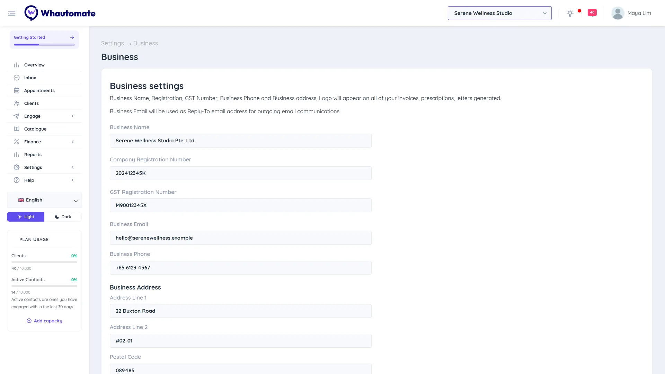Viewport: 665px width, 374px height.
Task: Click the Company Registration Number field
Action: tap(240, 173)
